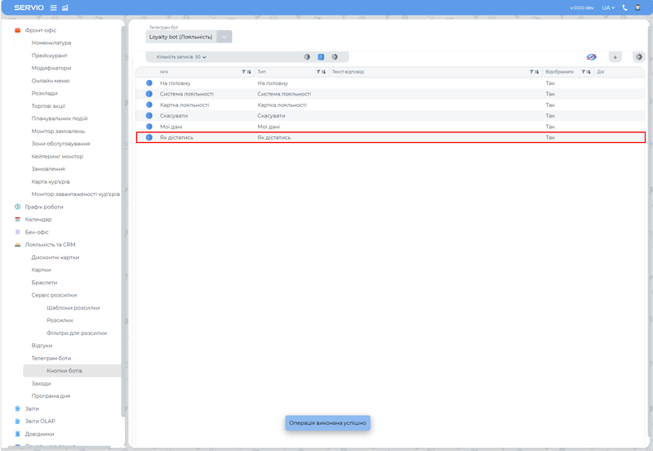Click the hamburger menu icon beside SERVIO logo
The width and height of the screenshot is (653, 451).
click(x=54, y=7)
